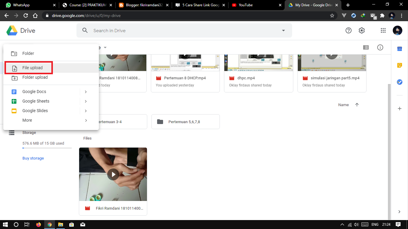
Task: Go back to the previous page
Action: click(x=7, y=16)
